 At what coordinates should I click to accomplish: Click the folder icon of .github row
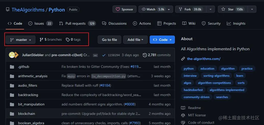click(x=12, y=67)
